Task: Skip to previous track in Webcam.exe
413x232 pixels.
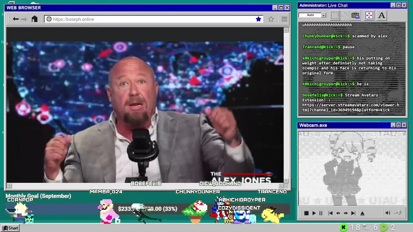Action: point(330,213)
